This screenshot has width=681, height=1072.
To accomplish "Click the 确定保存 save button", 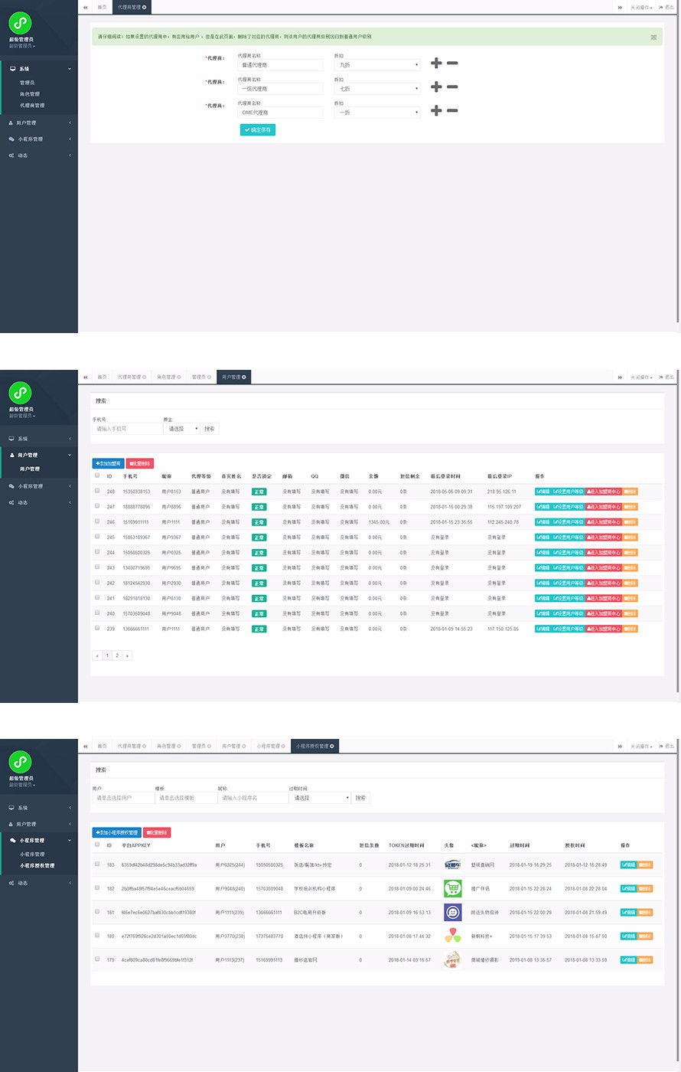I will click(257, 130).
